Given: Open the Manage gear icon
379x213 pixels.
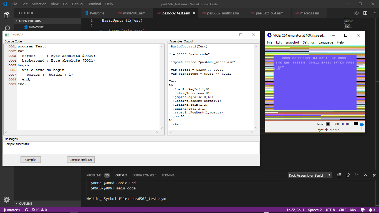Looking at the screenshot, I should coord(7,199).
